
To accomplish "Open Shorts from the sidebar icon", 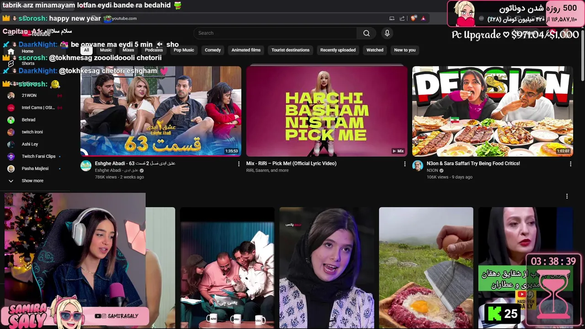I will point(11,64).
